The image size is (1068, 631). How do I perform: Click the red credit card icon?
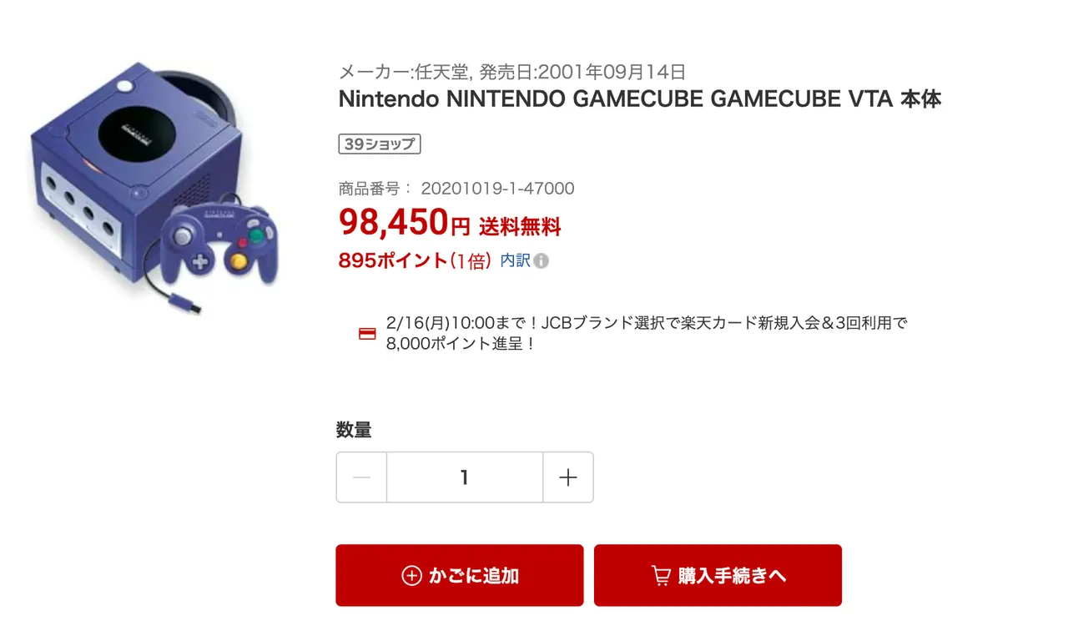(367, 334)
